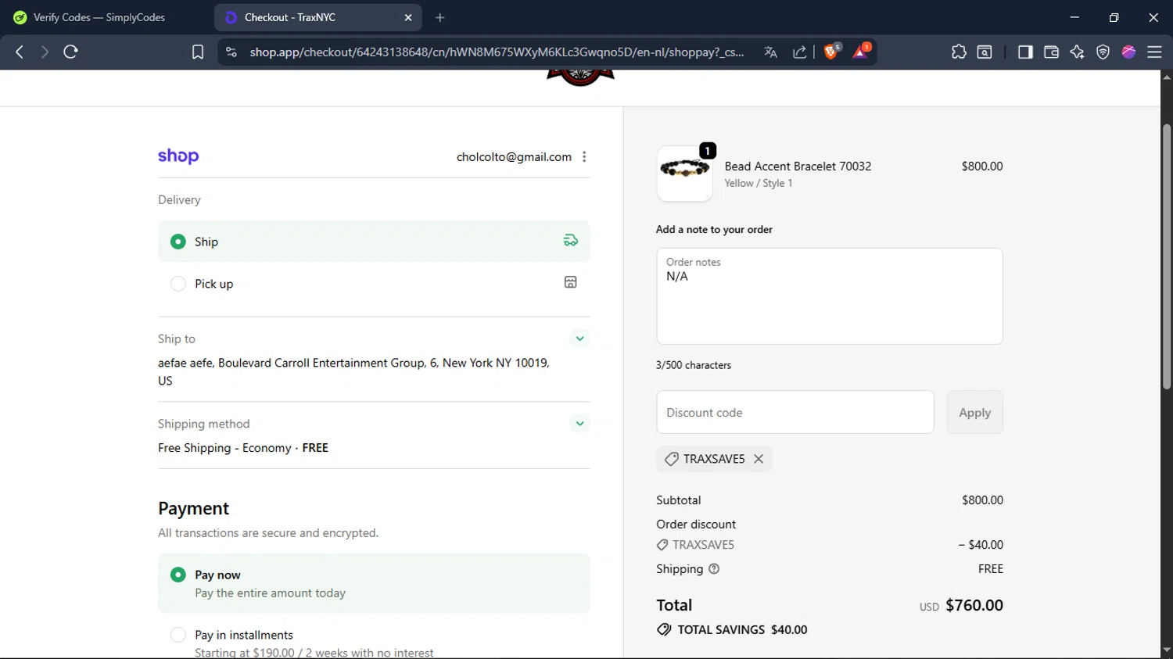The width and height of the screenshot is (1173, 659).
Task: Share this page via share icon
Action: click(x=799, y=52)
